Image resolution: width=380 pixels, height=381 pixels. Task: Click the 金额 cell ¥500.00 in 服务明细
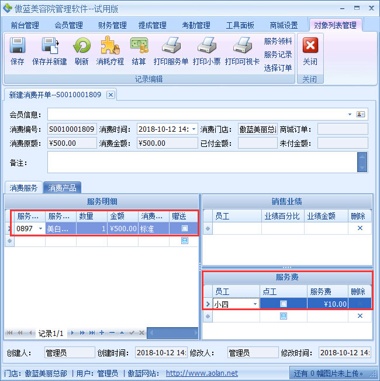coord(123,228)
